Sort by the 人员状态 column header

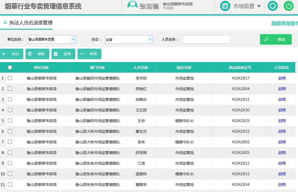pyautogui.click(x=282, y=68)
